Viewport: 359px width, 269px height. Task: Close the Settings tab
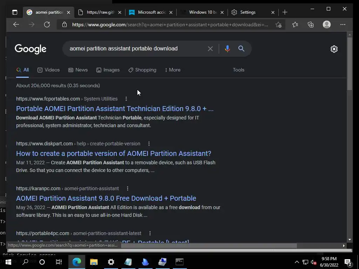pyautogui.click(x=273, y=12)
